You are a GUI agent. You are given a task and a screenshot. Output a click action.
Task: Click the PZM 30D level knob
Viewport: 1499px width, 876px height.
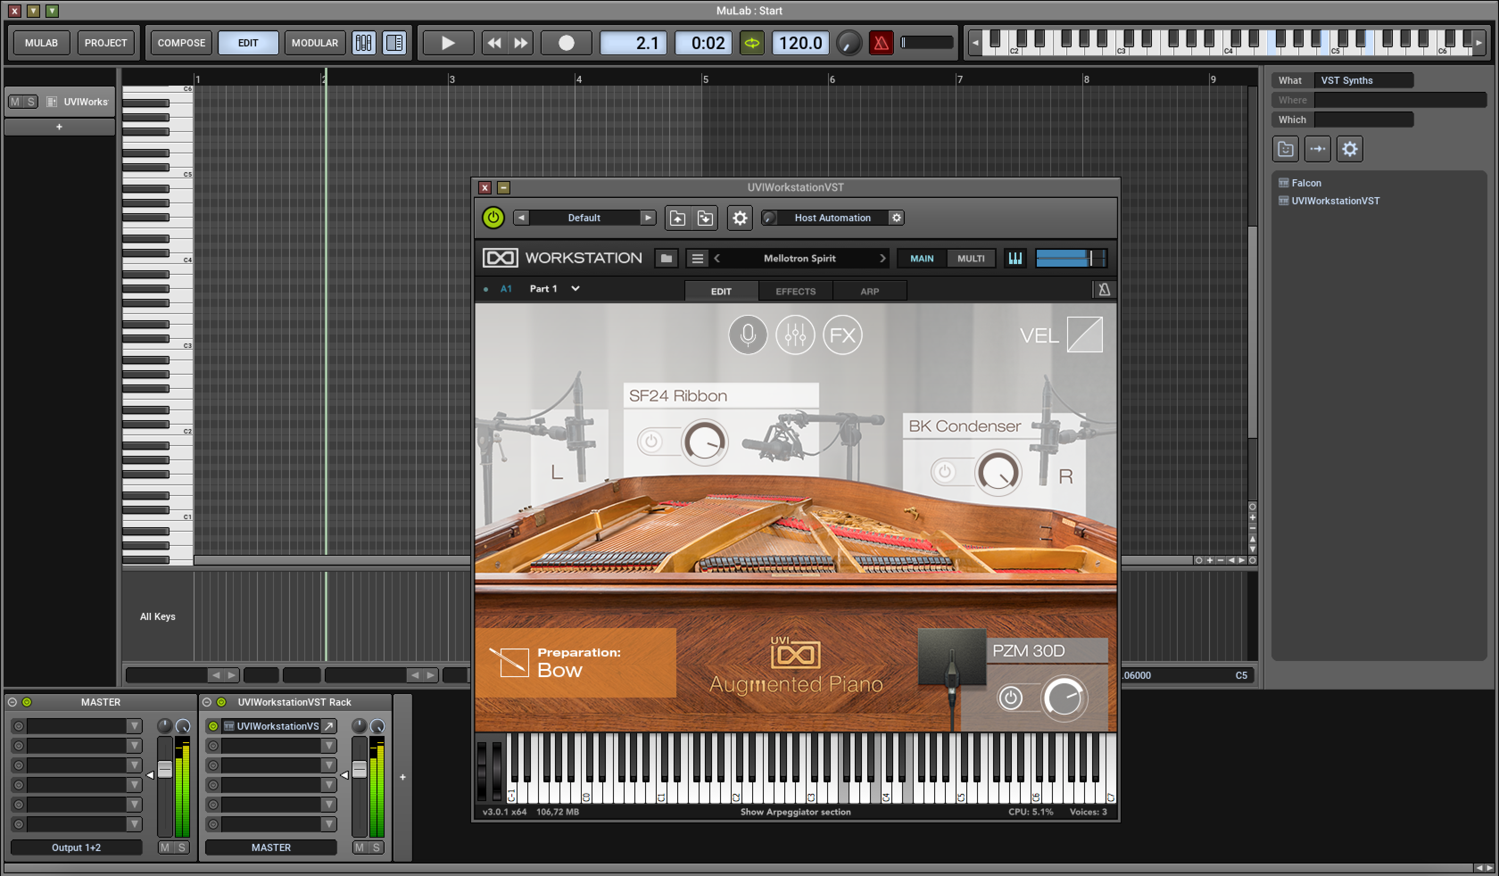1064,698
